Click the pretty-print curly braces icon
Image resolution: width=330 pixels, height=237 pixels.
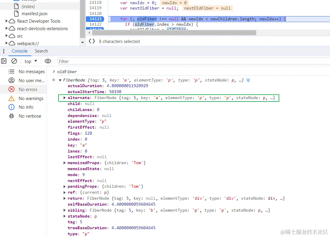[x=92, y=41]
